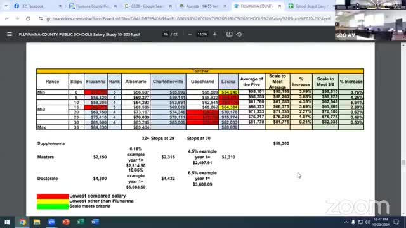The height and width of the screenshot is (228, 406).
Task: Click yellow Lowest other than Fluvanna swatch
Action: point(53,201)
